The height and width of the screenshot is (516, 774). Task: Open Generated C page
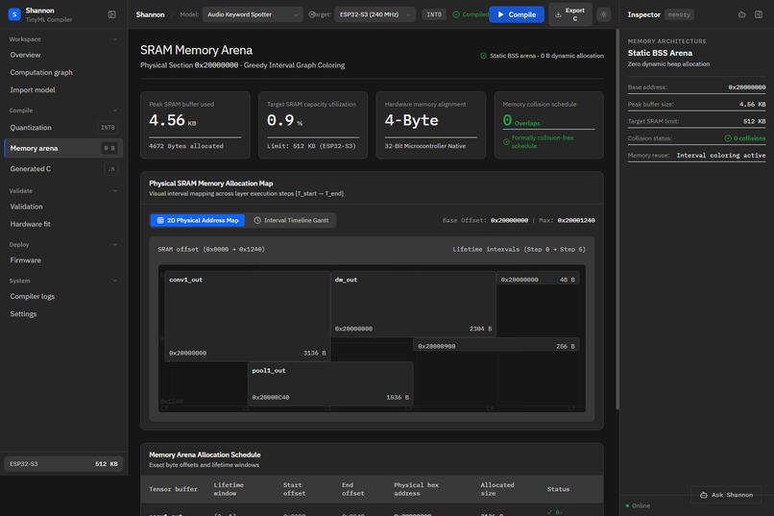pyautogui.click(x=63, y=169)
